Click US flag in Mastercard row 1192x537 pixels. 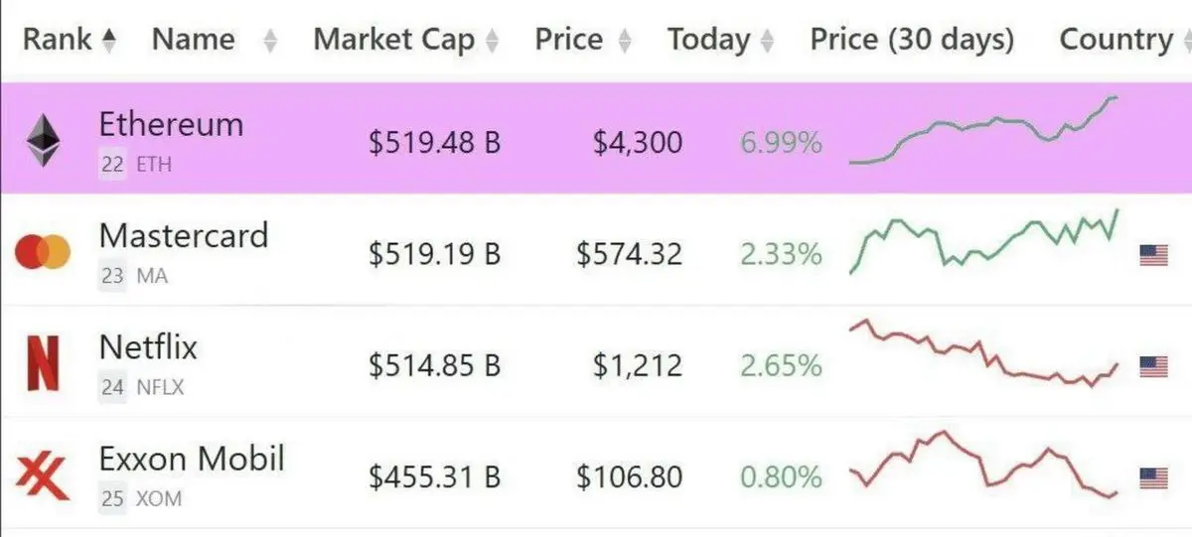pyautogui.click(x=1153, y=256)
